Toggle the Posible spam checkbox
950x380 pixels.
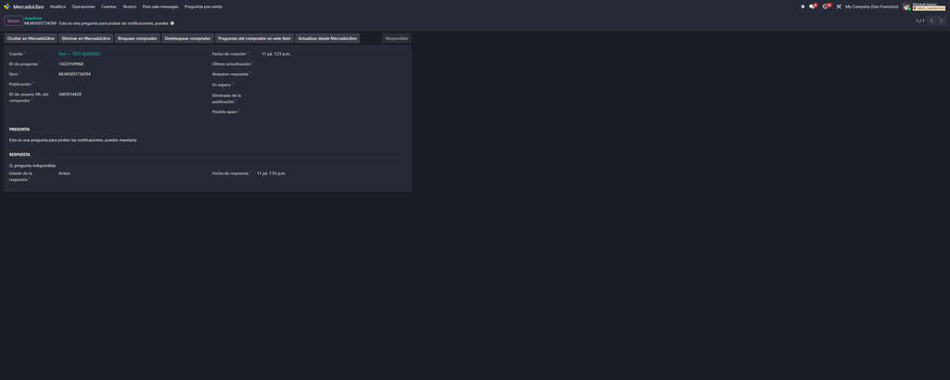(x=264, y=112)
